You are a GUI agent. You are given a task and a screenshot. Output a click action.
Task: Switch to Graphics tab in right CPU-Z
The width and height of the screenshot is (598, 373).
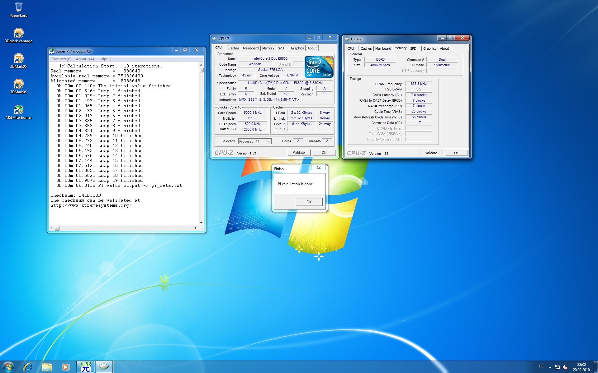tap(430, 48)
